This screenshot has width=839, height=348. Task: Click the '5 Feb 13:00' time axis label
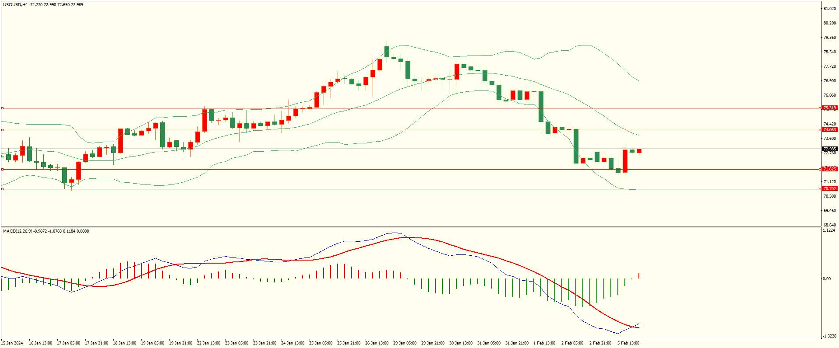[628, 343]
